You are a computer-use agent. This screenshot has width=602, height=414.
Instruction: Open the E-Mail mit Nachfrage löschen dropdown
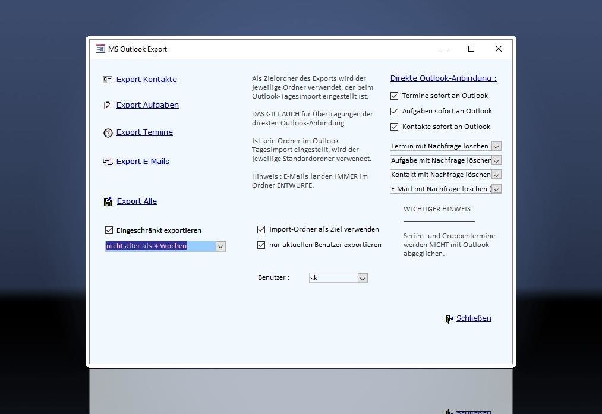pos(496,189)
